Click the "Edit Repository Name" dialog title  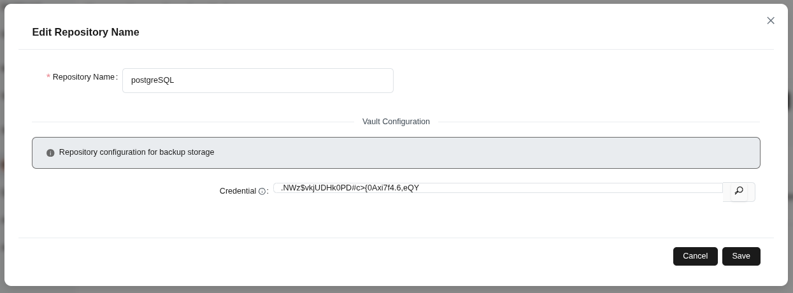[x=85, y=32]
